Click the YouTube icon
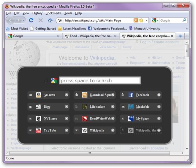 pos(38,131)
